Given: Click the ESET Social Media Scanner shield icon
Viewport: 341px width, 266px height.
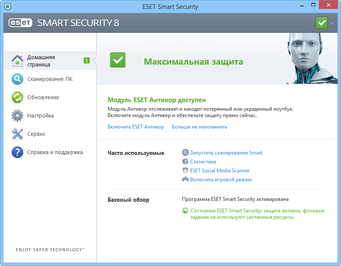Looking at the screenshot, I should pos(185,170).
